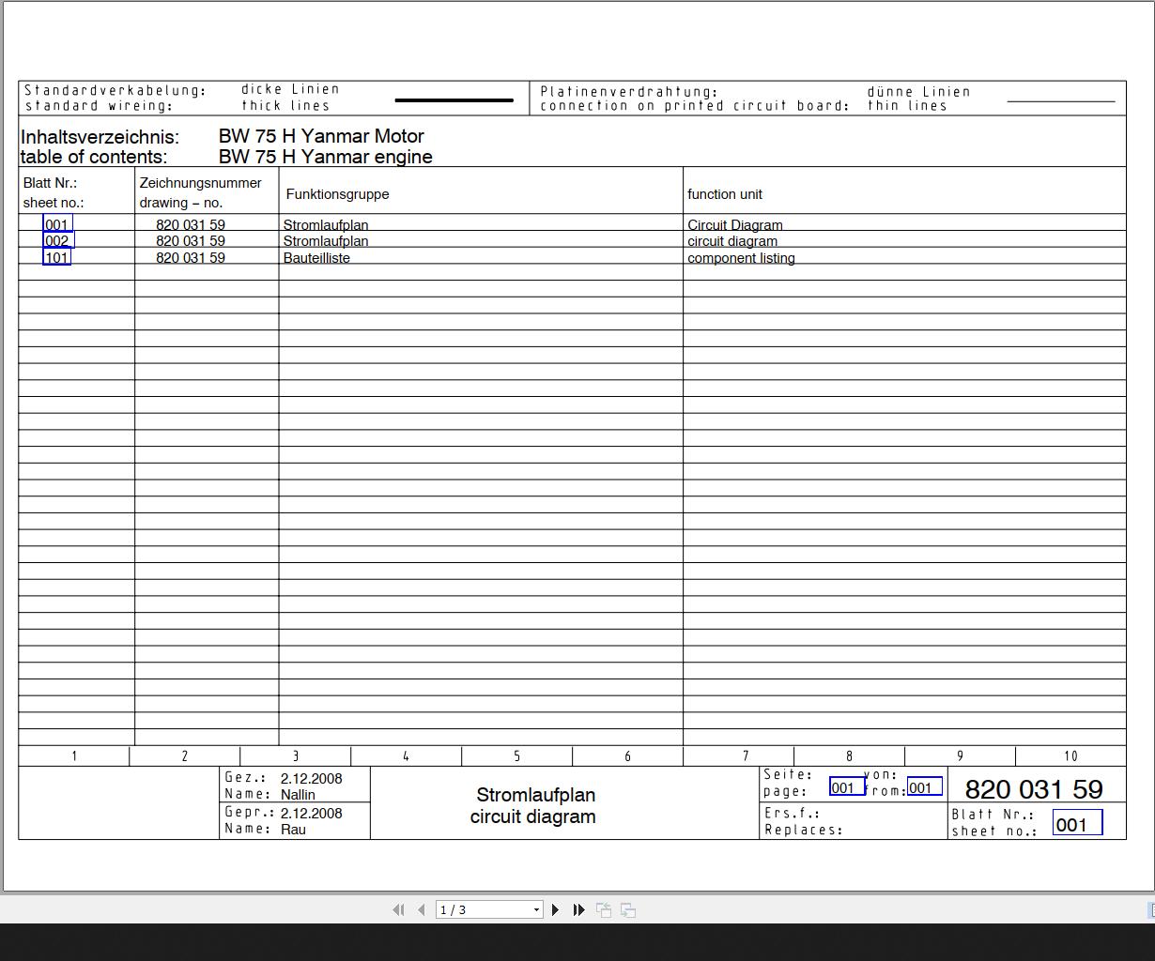Screen dimensions: 1155x961
Task: Click the Funktionsgruppe column header
Action: pos(337,194)
